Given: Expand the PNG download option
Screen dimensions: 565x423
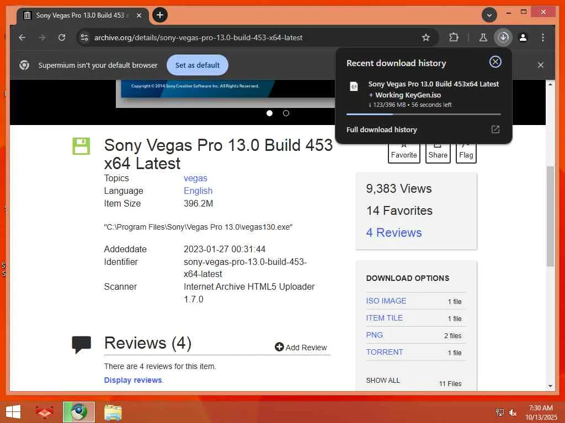Looking at the screenshot, I should coord(375,335).
